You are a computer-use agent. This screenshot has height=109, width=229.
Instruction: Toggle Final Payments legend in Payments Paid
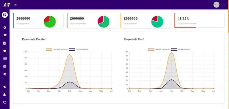[181, 49]
